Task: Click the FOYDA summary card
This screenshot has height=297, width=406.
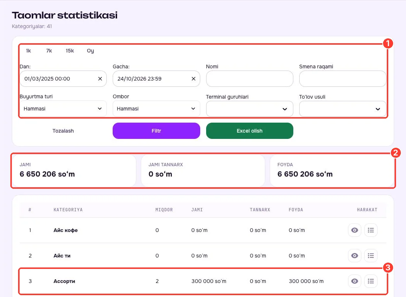Action: click(332, 171)
